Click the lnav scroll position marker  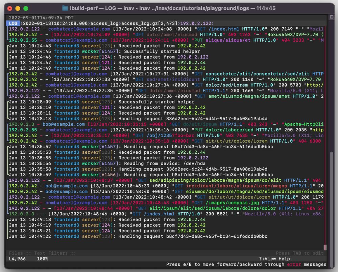[325, 247]
